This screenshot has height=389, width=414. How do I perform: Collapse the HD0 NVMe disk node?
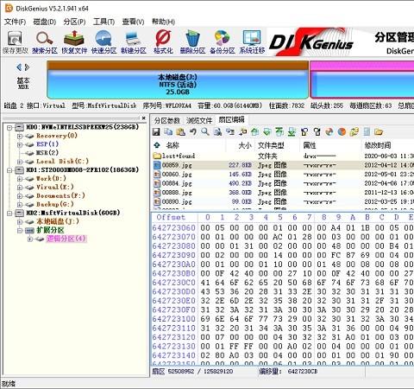pos(9,127)
